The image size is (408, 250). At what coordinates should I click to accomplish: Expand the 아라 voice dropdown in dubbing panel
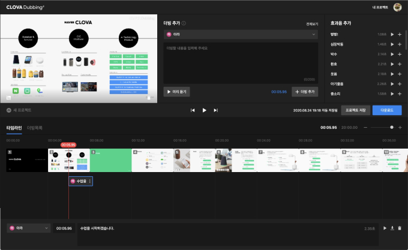[240, 35]
